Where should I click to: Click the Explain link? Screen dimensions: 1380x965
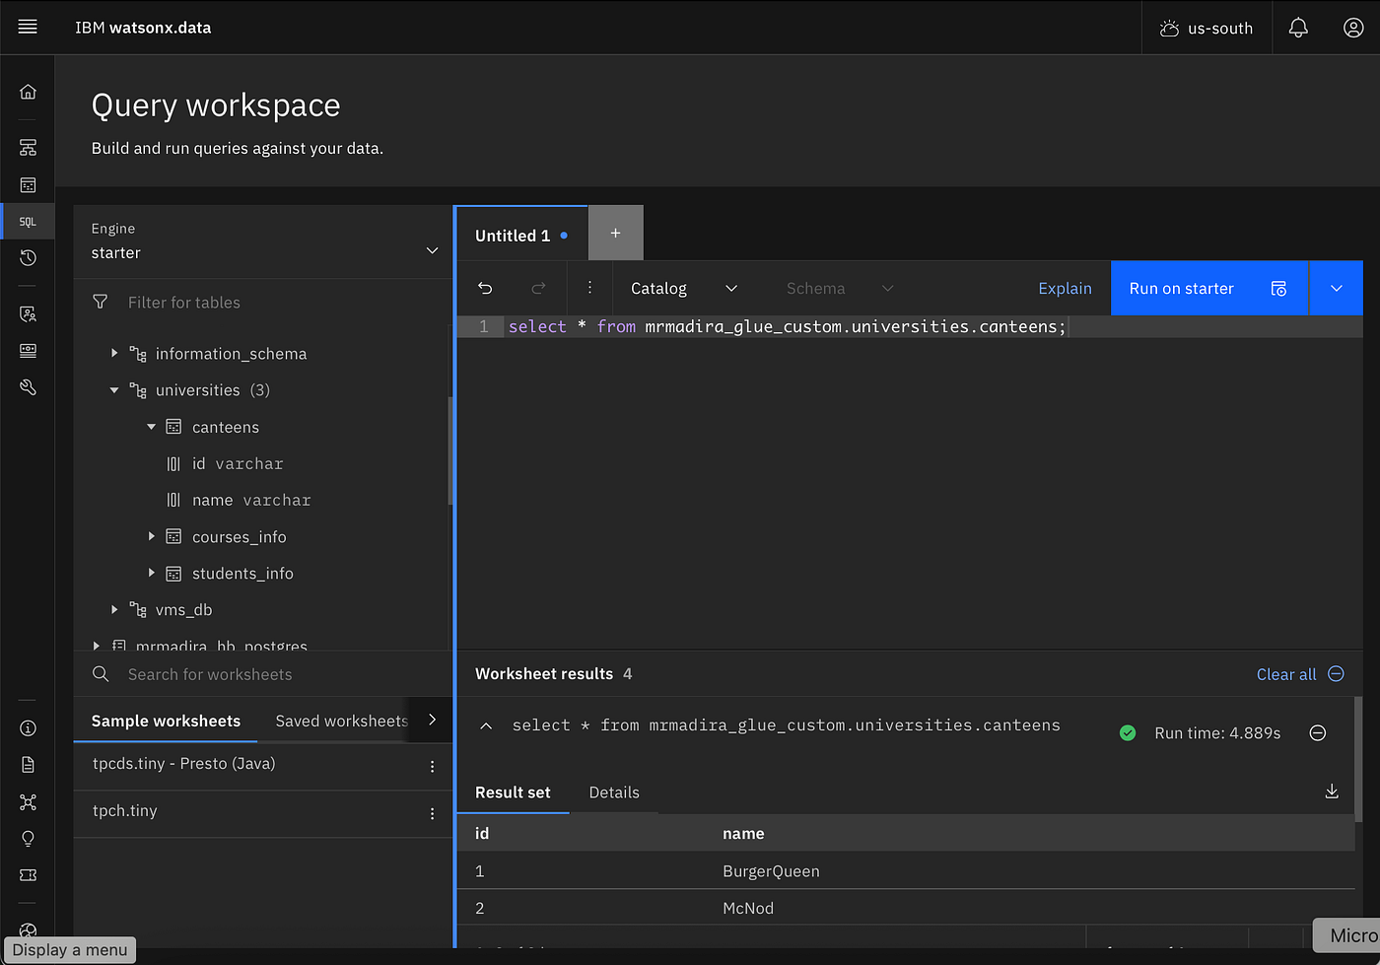(x=1065, y=288)
